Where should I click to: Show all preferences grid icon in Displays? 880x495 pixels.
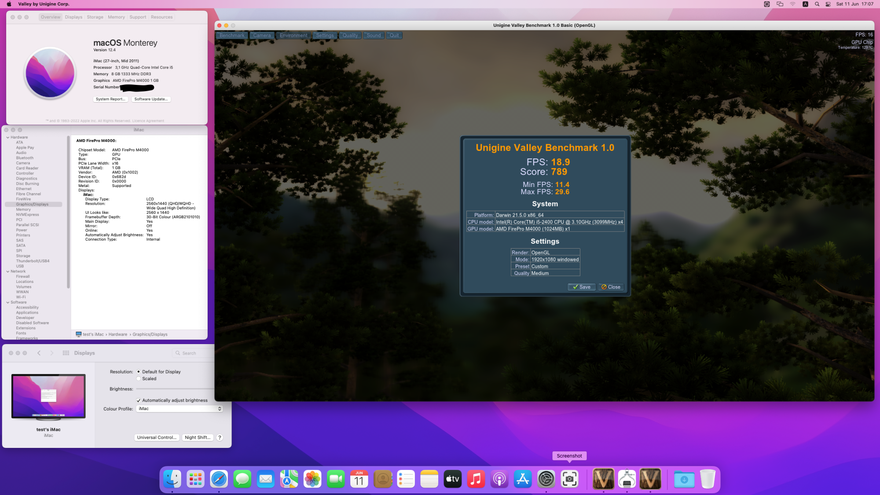[66, 353]
